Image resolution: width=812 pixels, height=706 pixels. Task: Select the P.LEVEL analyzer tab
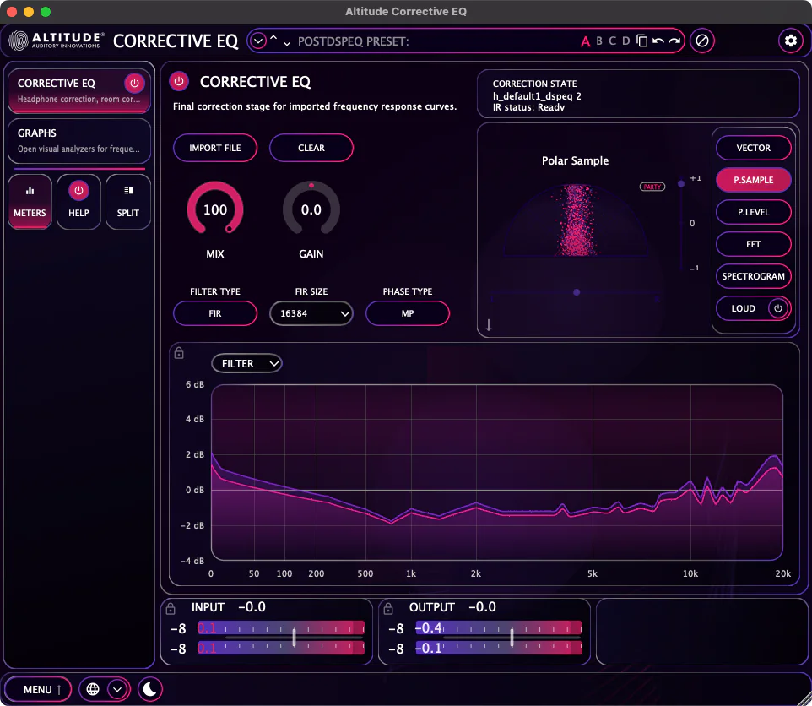754,212
